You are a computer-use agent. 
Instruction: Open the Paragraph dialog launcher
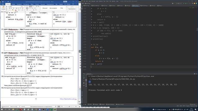click(39, 12)
